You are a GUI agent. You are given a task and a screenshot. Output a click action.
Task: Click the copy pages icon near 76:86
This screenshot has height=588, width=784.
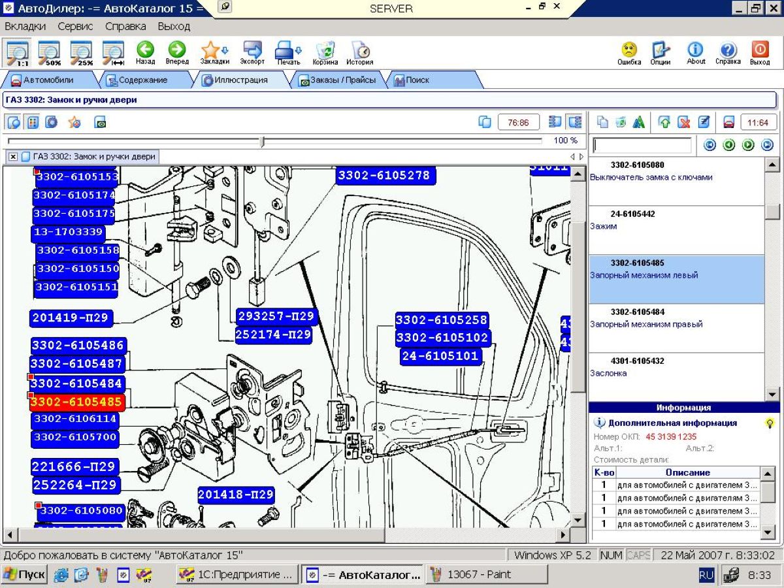pyautogui.click(x=485, y=122)
